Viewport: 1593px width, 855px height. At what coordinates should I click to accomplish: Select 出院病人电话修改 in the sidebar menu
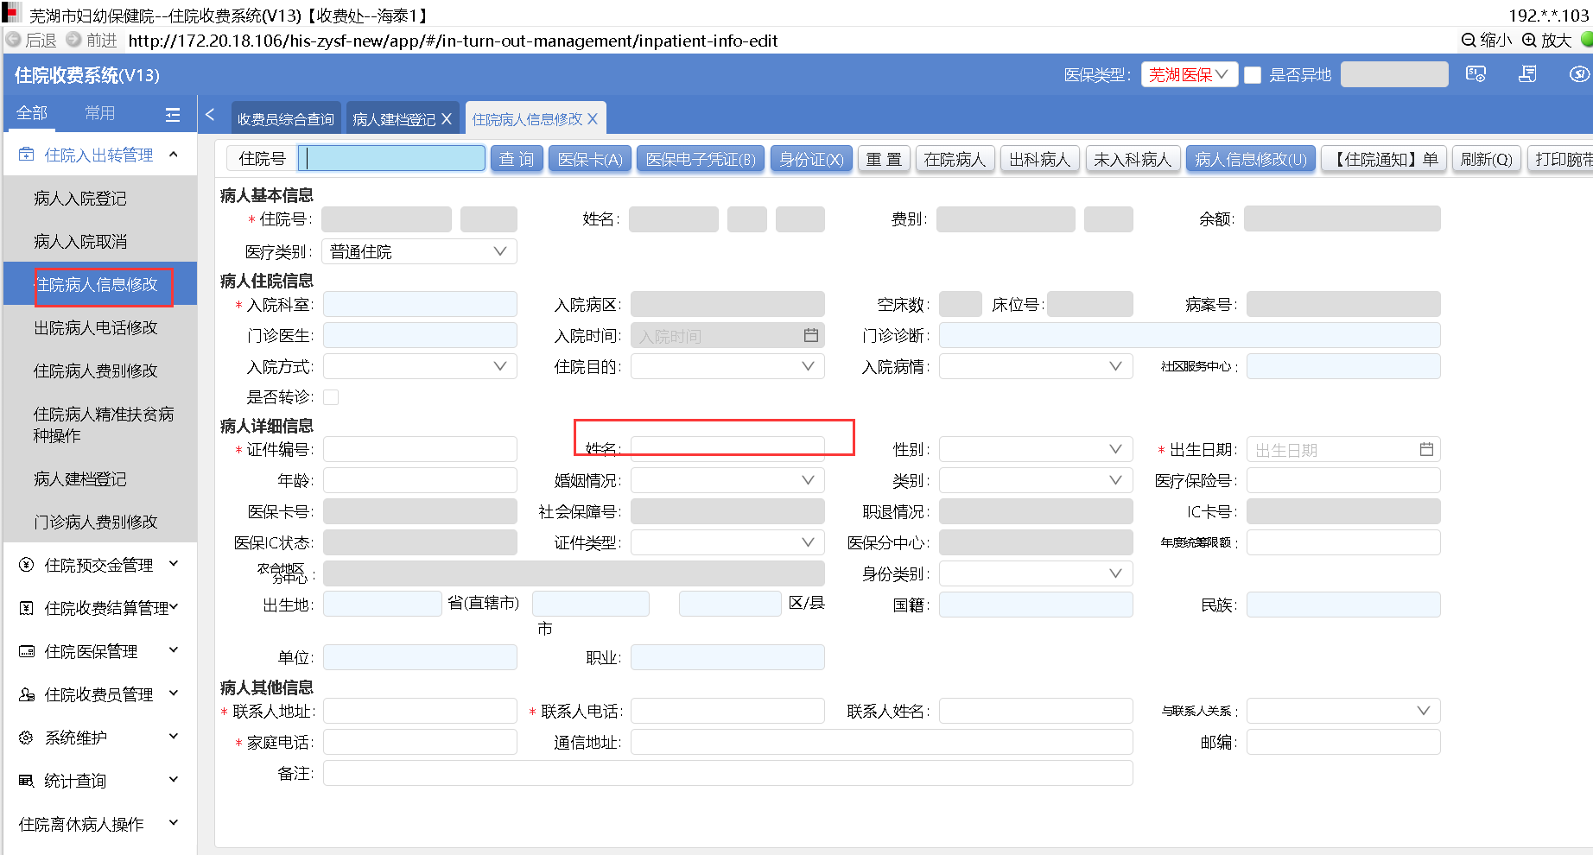pyautogui.click(x=96, y=327)
